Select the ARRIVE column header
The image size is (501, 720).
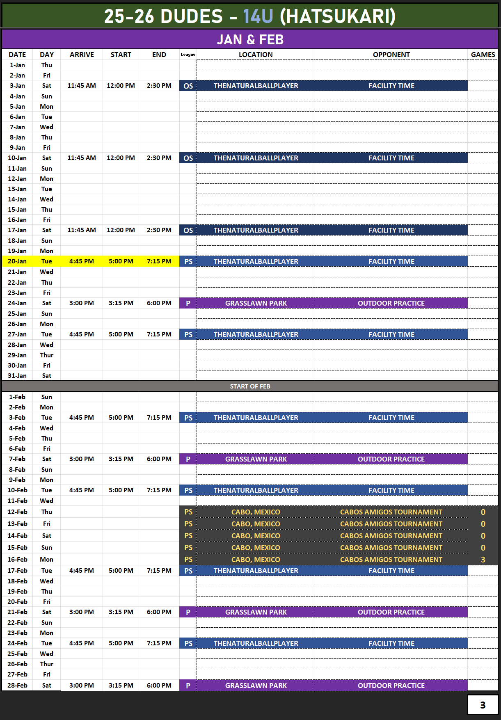tap(82, 55)
